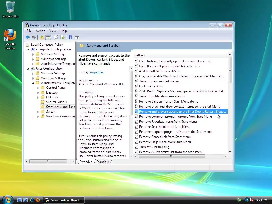
Task: Click the settings list horizontal scrollbar thumb
Action: (171, 156)
